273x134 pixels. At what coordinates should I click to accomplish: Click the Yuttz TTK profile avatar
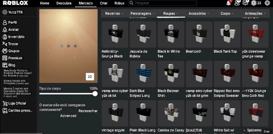pyautogui.click(x=5, y=12)
